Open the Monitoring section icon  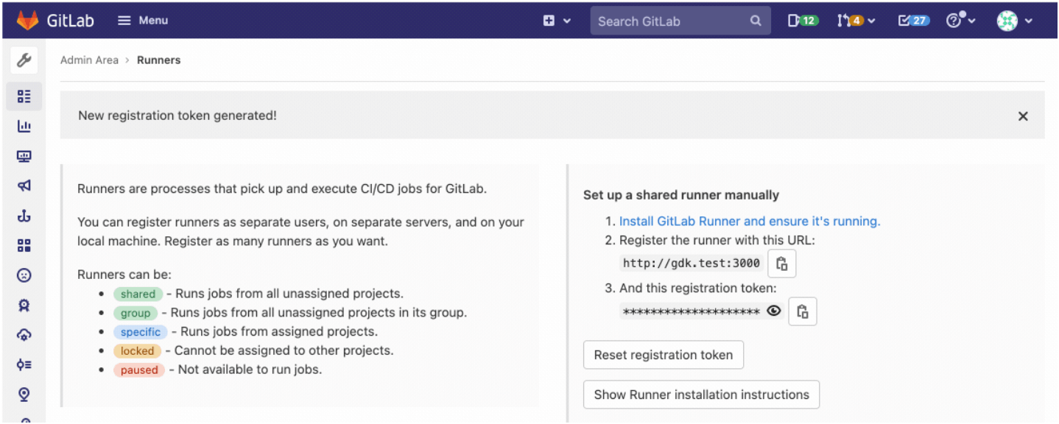point(24,155)
